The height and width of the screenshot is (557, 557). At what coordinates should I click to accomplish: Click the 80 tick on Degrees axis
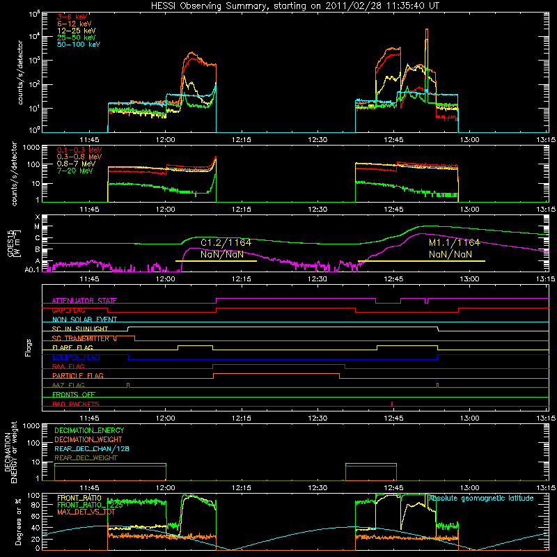click(36, 504)
